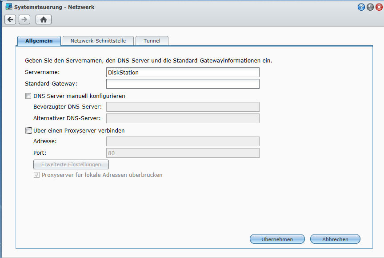This screenshot has height=258, width=384.
Task: Select the Allgemein tab
Action: (x=39, y=41)
